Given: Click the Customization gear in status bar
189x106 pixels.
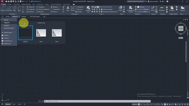Looking at the screenshot, I should point(176,104).
